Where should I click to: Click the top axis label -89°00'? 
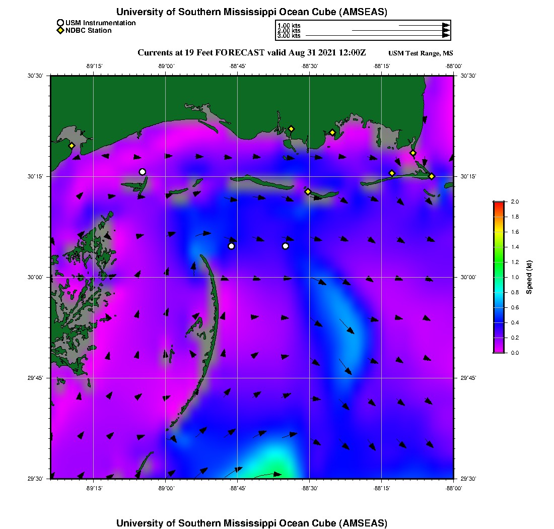pos(166,66)
